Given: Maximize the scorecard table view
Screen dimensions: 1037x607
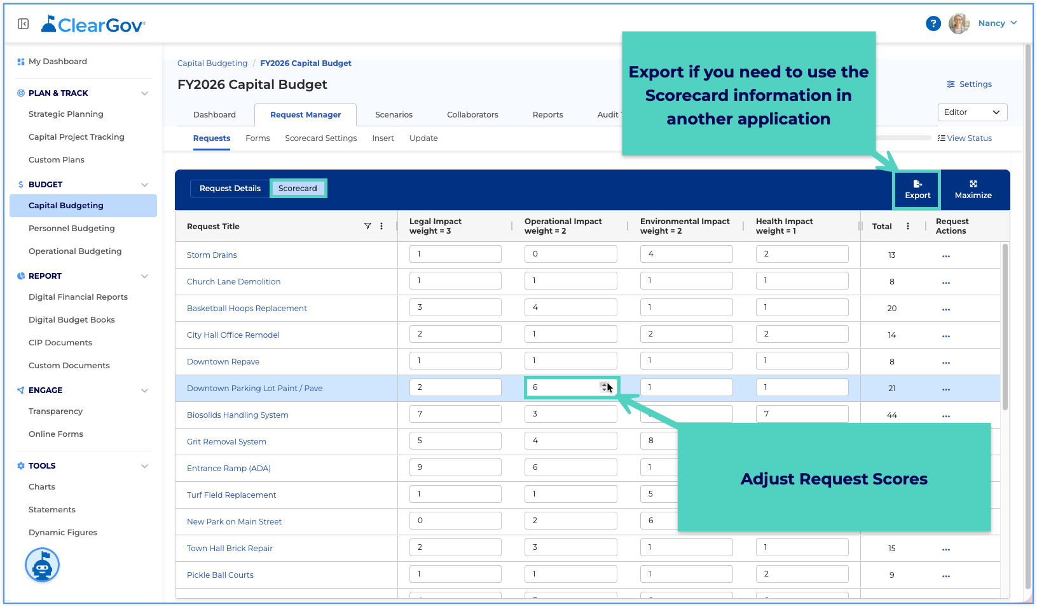Looking at the screenshot, I should tap(973, 189).
